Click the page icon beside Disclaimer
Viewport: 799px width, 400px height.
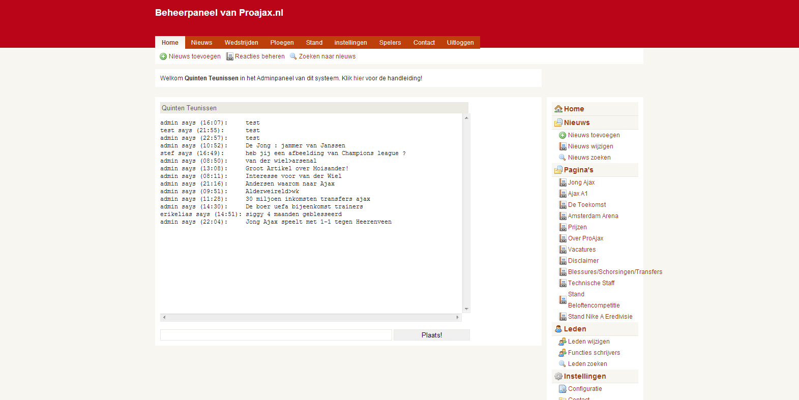click(563, 261)
